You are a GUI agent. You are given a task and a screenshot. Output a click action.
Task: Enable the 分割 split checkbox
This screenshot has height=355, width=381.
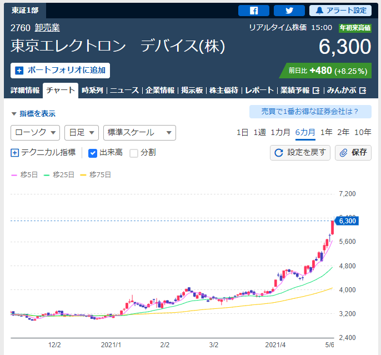[134, 153]
